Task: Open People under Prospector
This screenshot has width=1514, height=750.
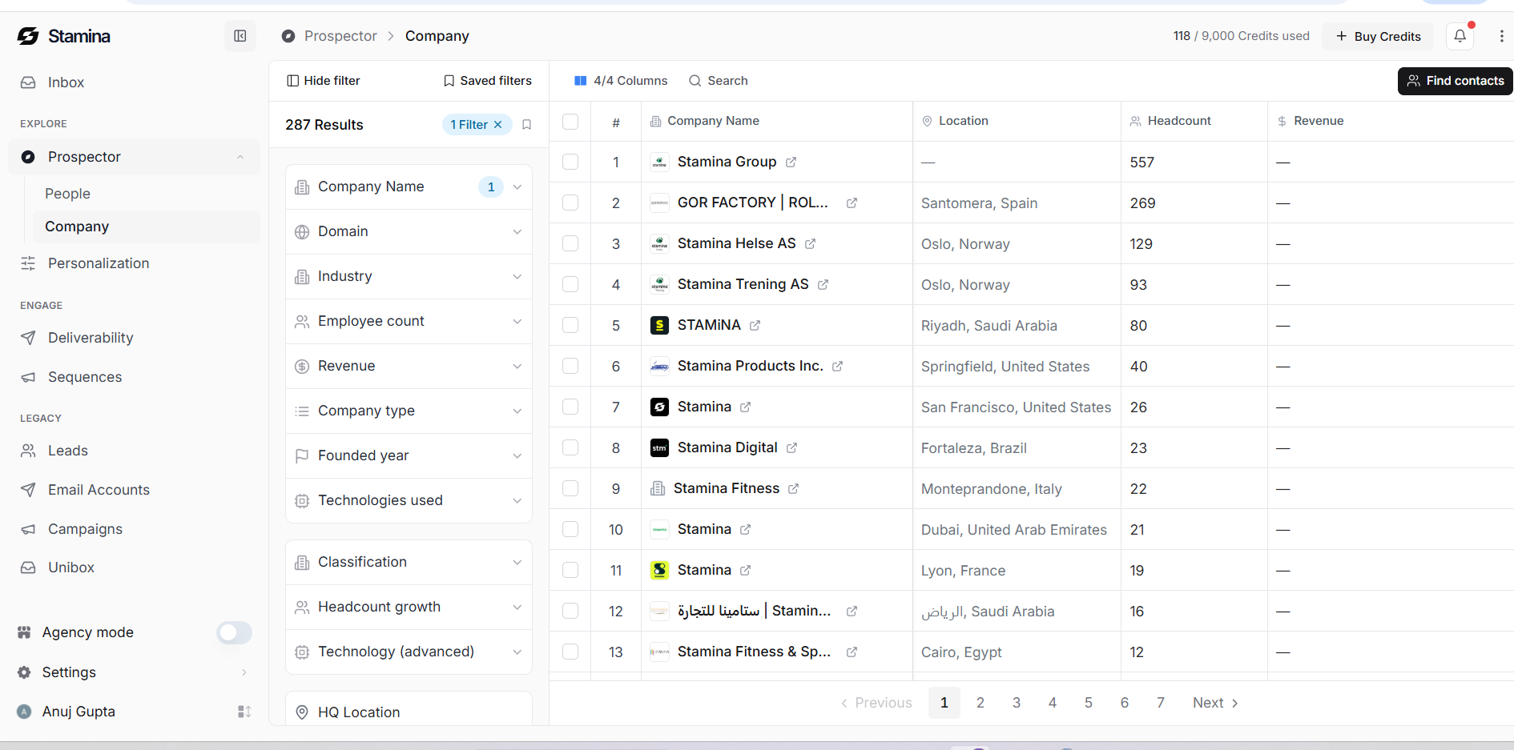Action: point(147,194)
